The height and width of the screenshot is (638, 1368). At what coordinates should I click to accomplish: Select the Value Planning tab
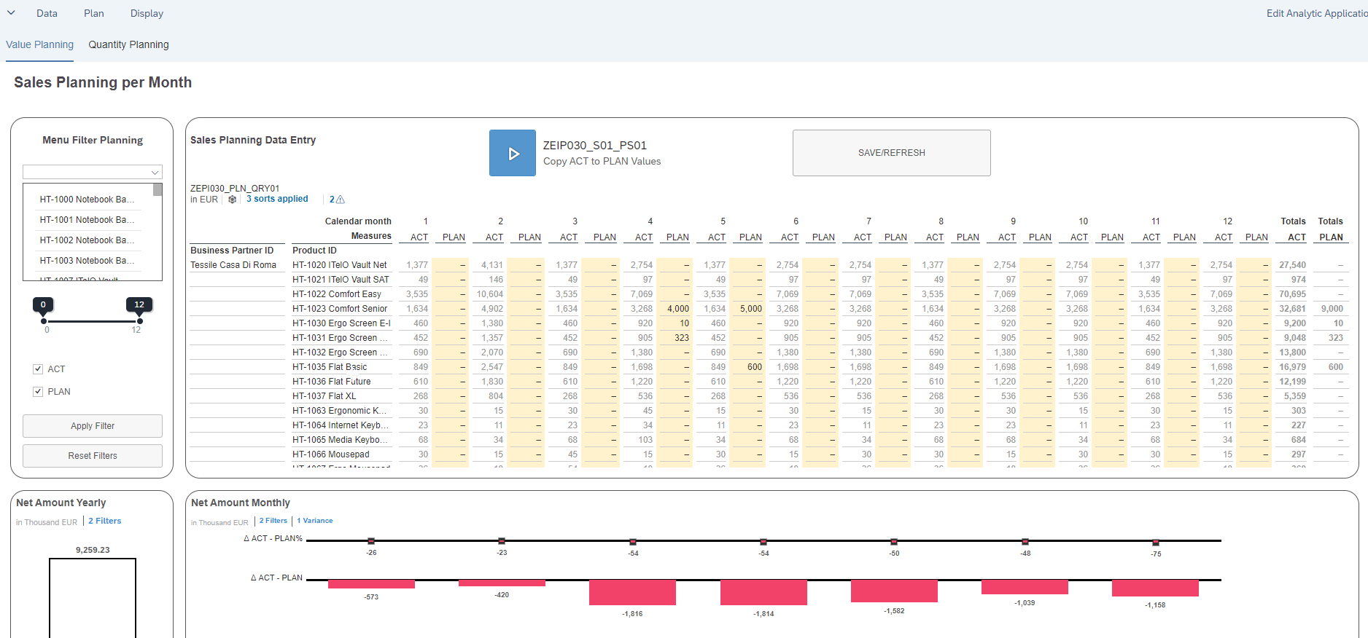(x=39, y=45)
